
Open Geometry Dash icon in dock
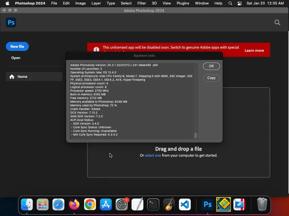[224, 204]
